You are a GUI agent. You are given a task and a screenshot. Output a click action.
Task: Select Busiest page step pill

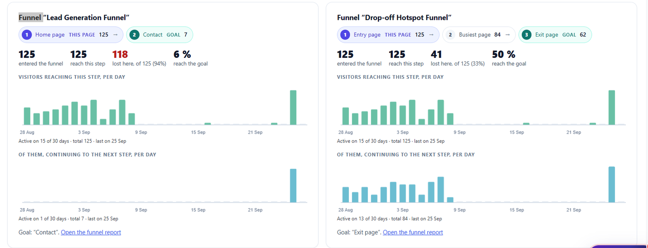(x=479, y=35)
